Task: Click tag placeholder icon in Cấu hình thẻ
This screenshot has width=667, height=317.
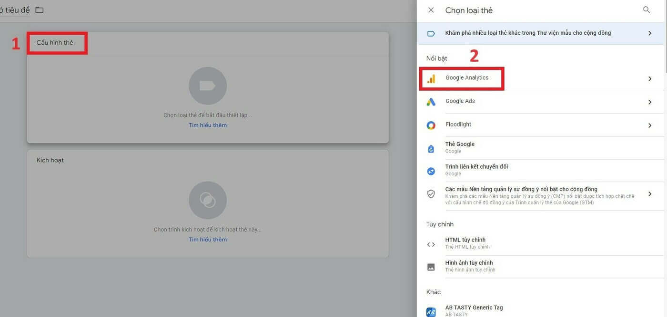Action: pyautogui.click(x=208, y=86)
